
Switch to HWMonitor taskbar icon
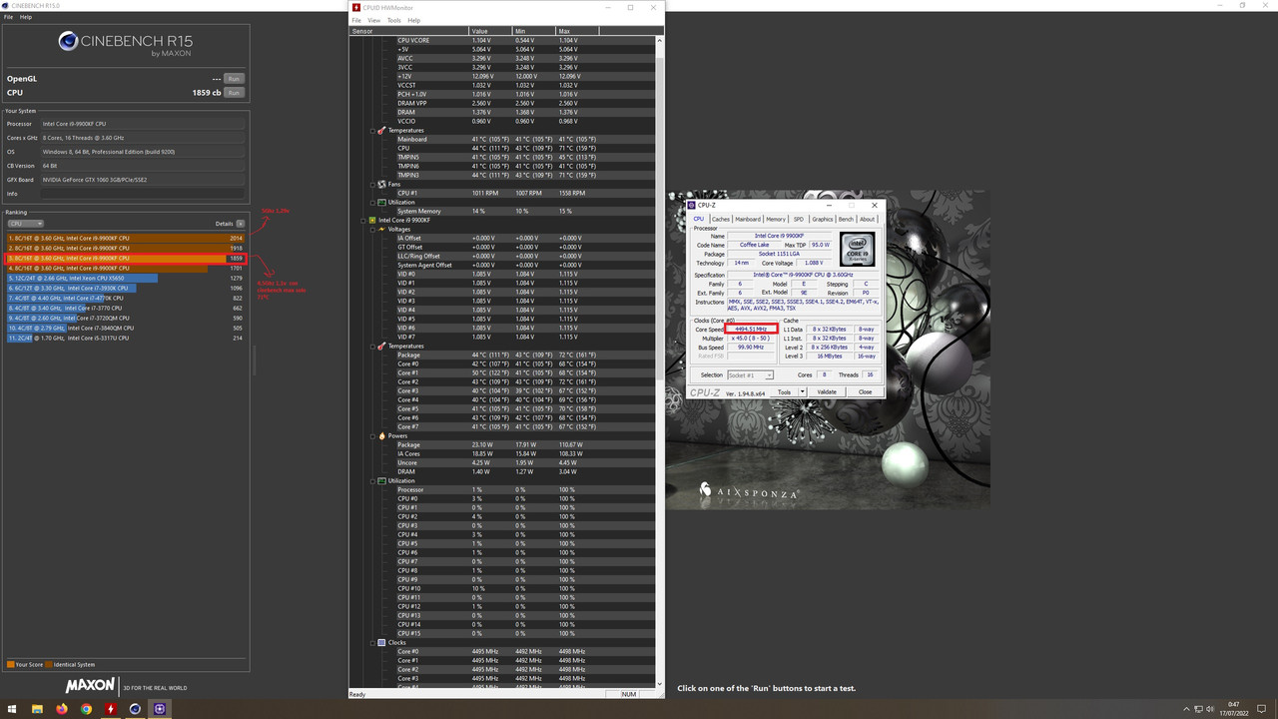[111, 709]
